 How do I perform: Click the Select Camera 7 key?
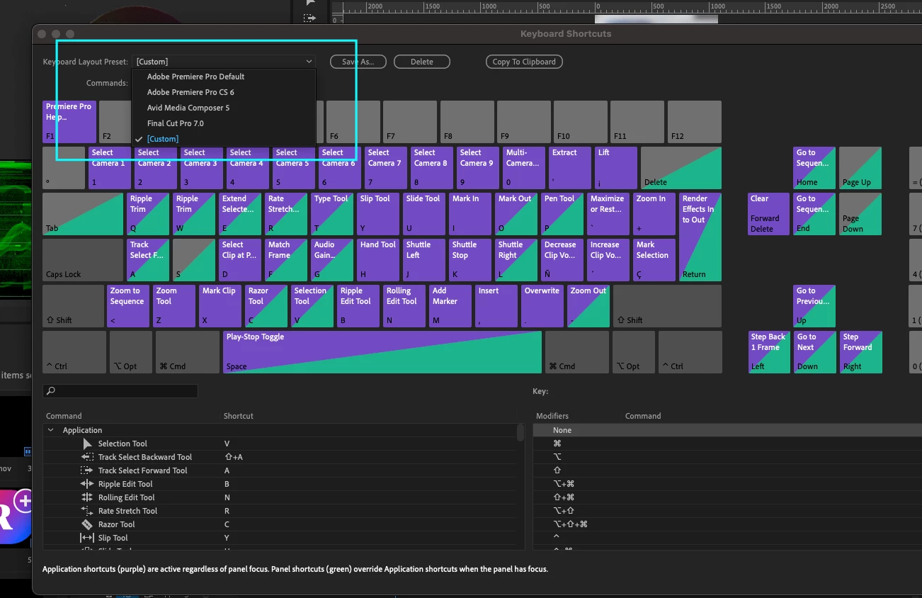pyautogui.click(x=385, y=168)
